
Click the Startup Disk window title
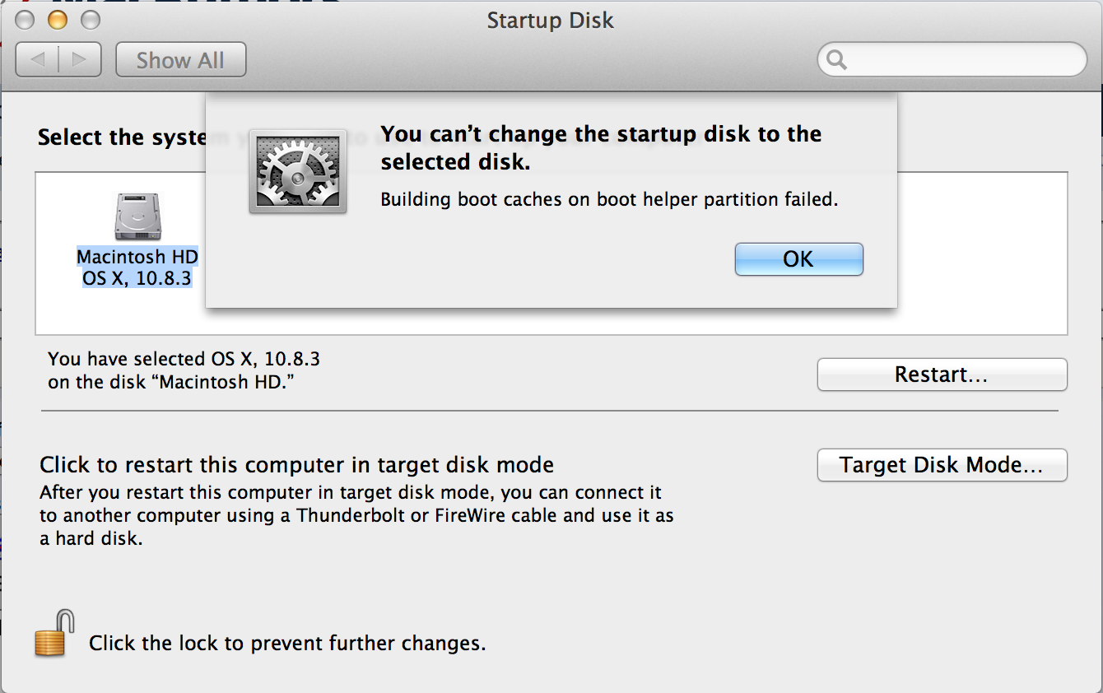pyautogui.click(x=550, y=20)
